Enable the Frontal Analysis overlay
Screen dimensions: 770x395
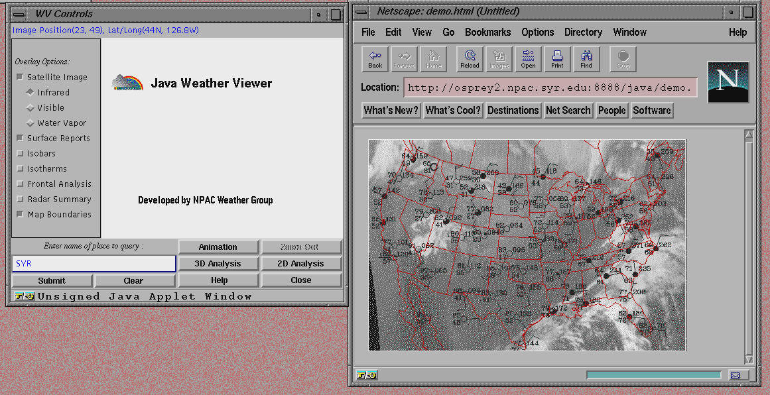[x=20, y=184]
